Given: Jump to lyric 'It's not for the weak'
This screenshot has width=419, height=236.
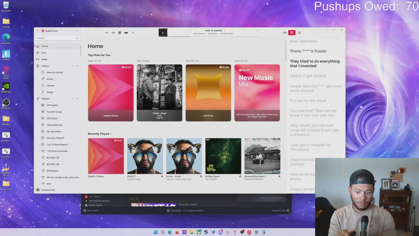Looking at the screenshot, I should point(308,101).
